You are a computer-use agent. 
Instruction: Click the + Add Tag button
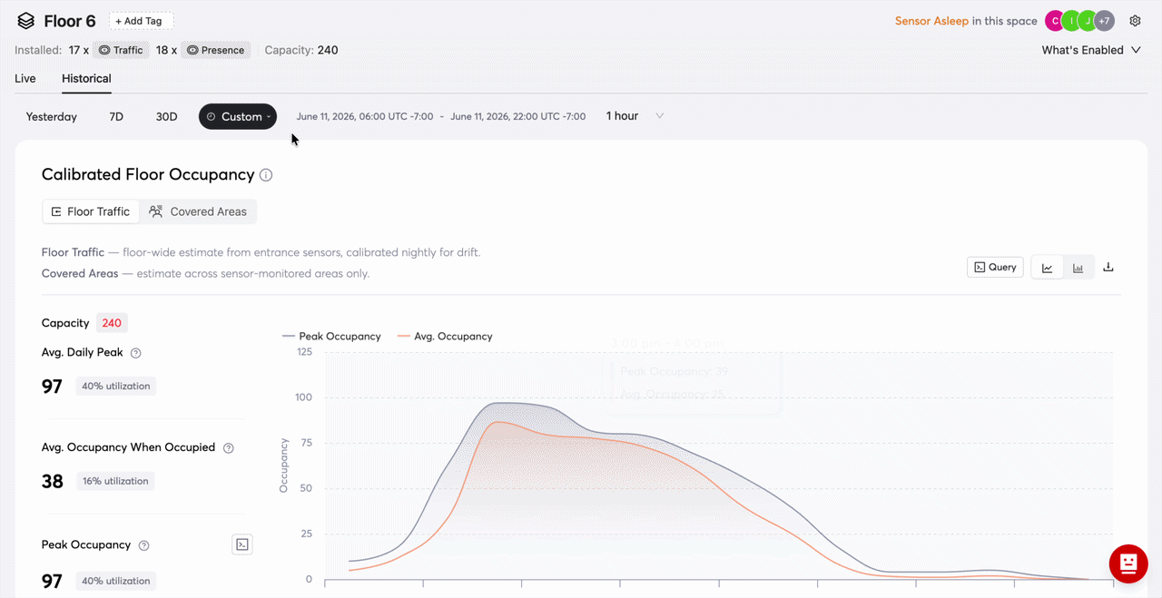[141, 21]
